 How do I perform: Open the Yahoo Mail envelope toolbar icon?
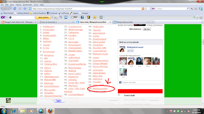pos(66,17)
